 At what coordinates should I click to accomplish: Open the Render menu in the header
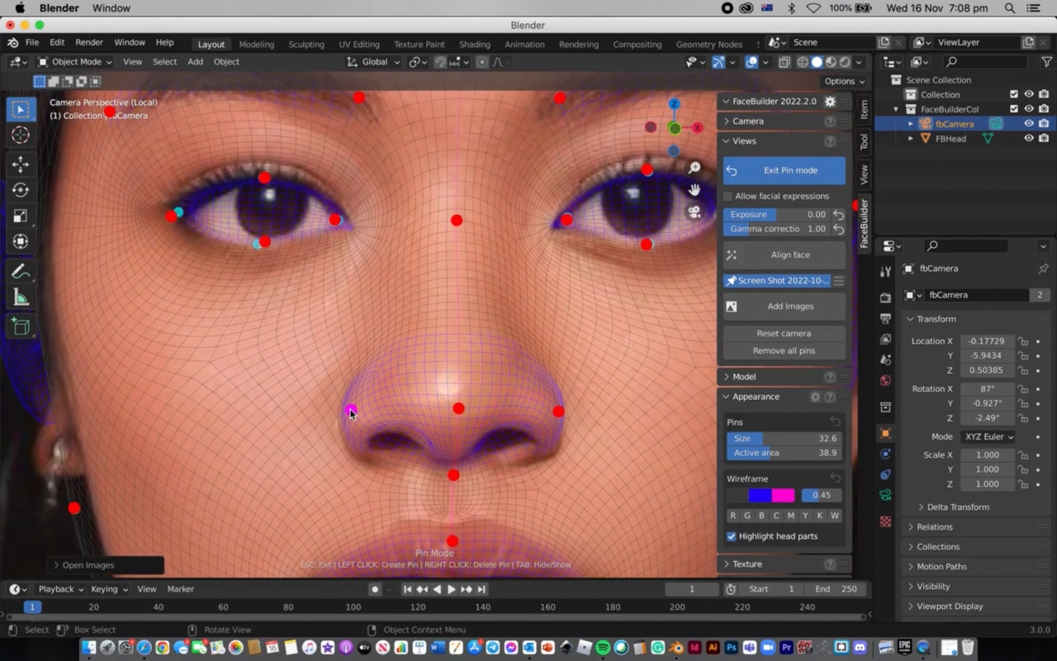tap(89, 42)
